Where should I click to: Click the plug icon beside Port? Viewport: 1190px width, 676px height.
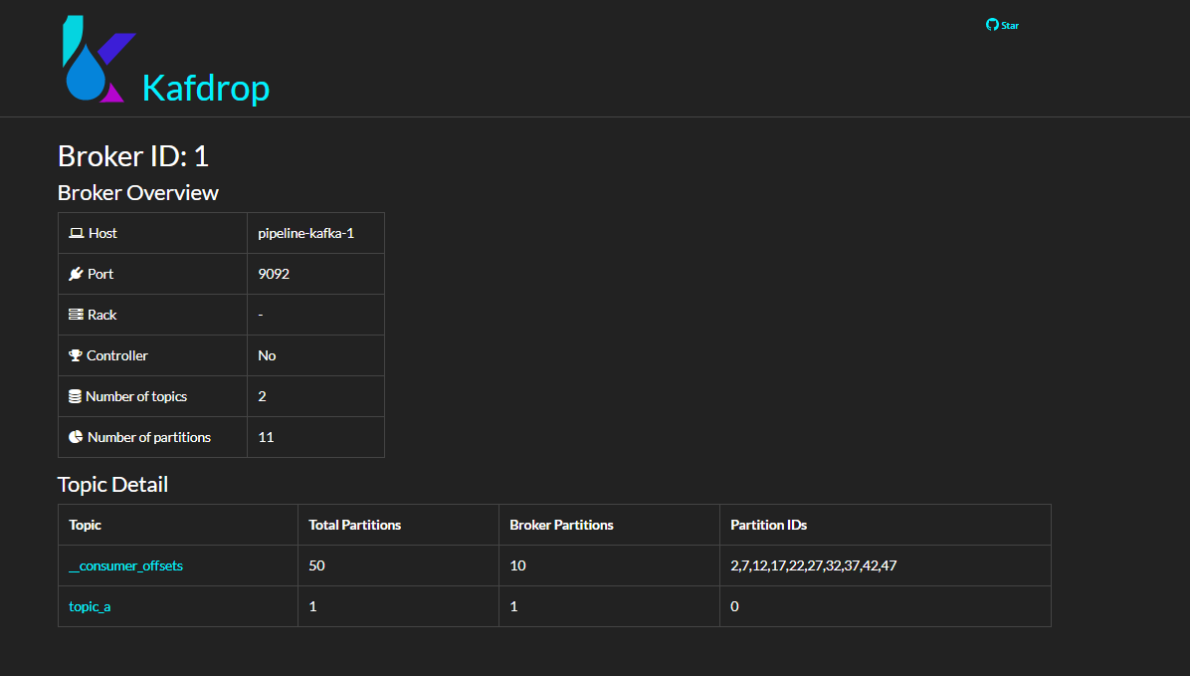(x=76, y=274)
